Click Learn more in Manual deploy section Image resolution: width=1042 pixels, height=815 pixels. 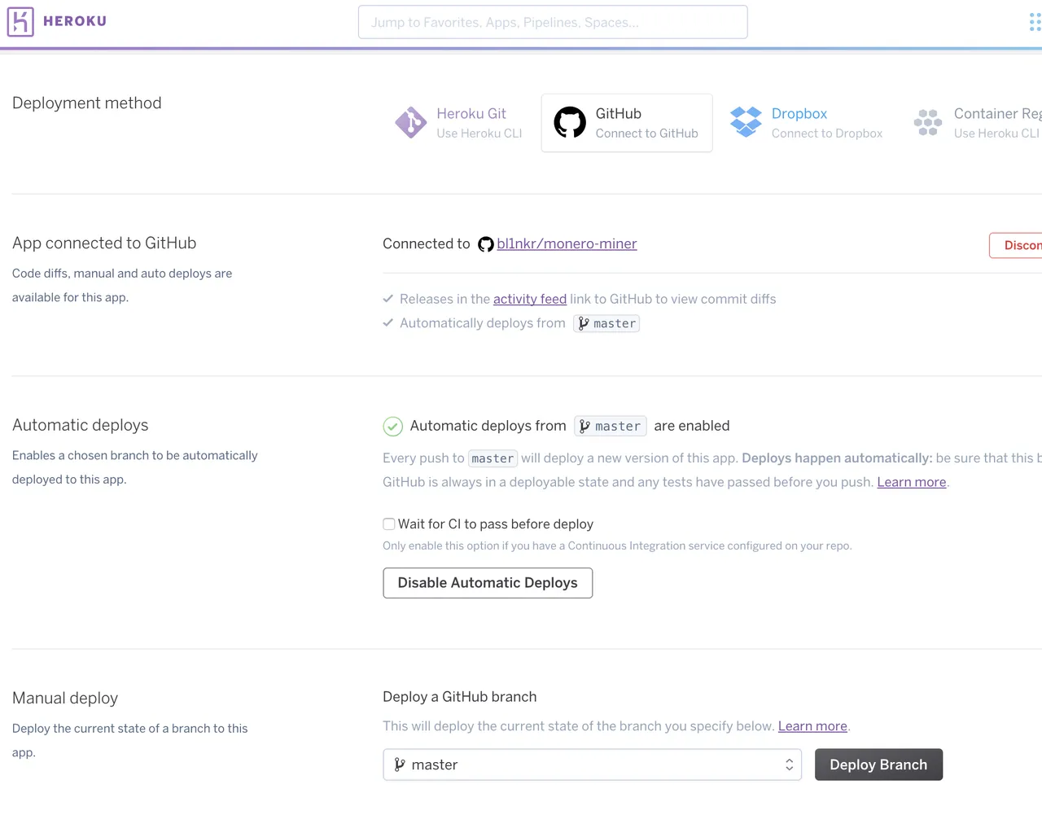point(812,726)
